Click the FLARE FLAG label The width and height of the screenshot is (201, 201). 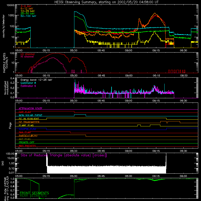[26, 125]
